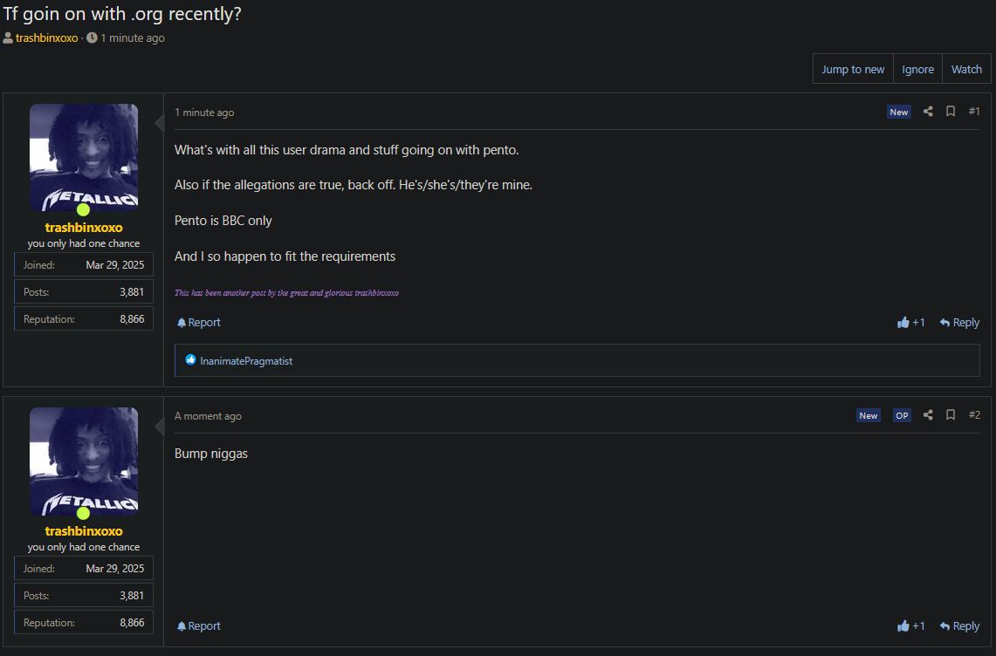View avatar in first post
Screen dimensions: 996x656
click(84, 158)
